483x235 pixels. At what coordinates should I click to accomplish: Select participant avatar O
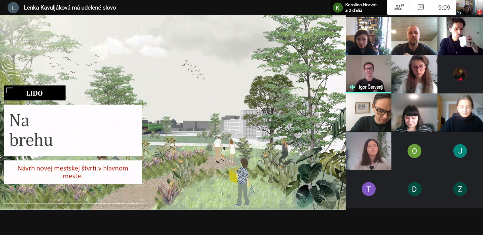point(414,151)
